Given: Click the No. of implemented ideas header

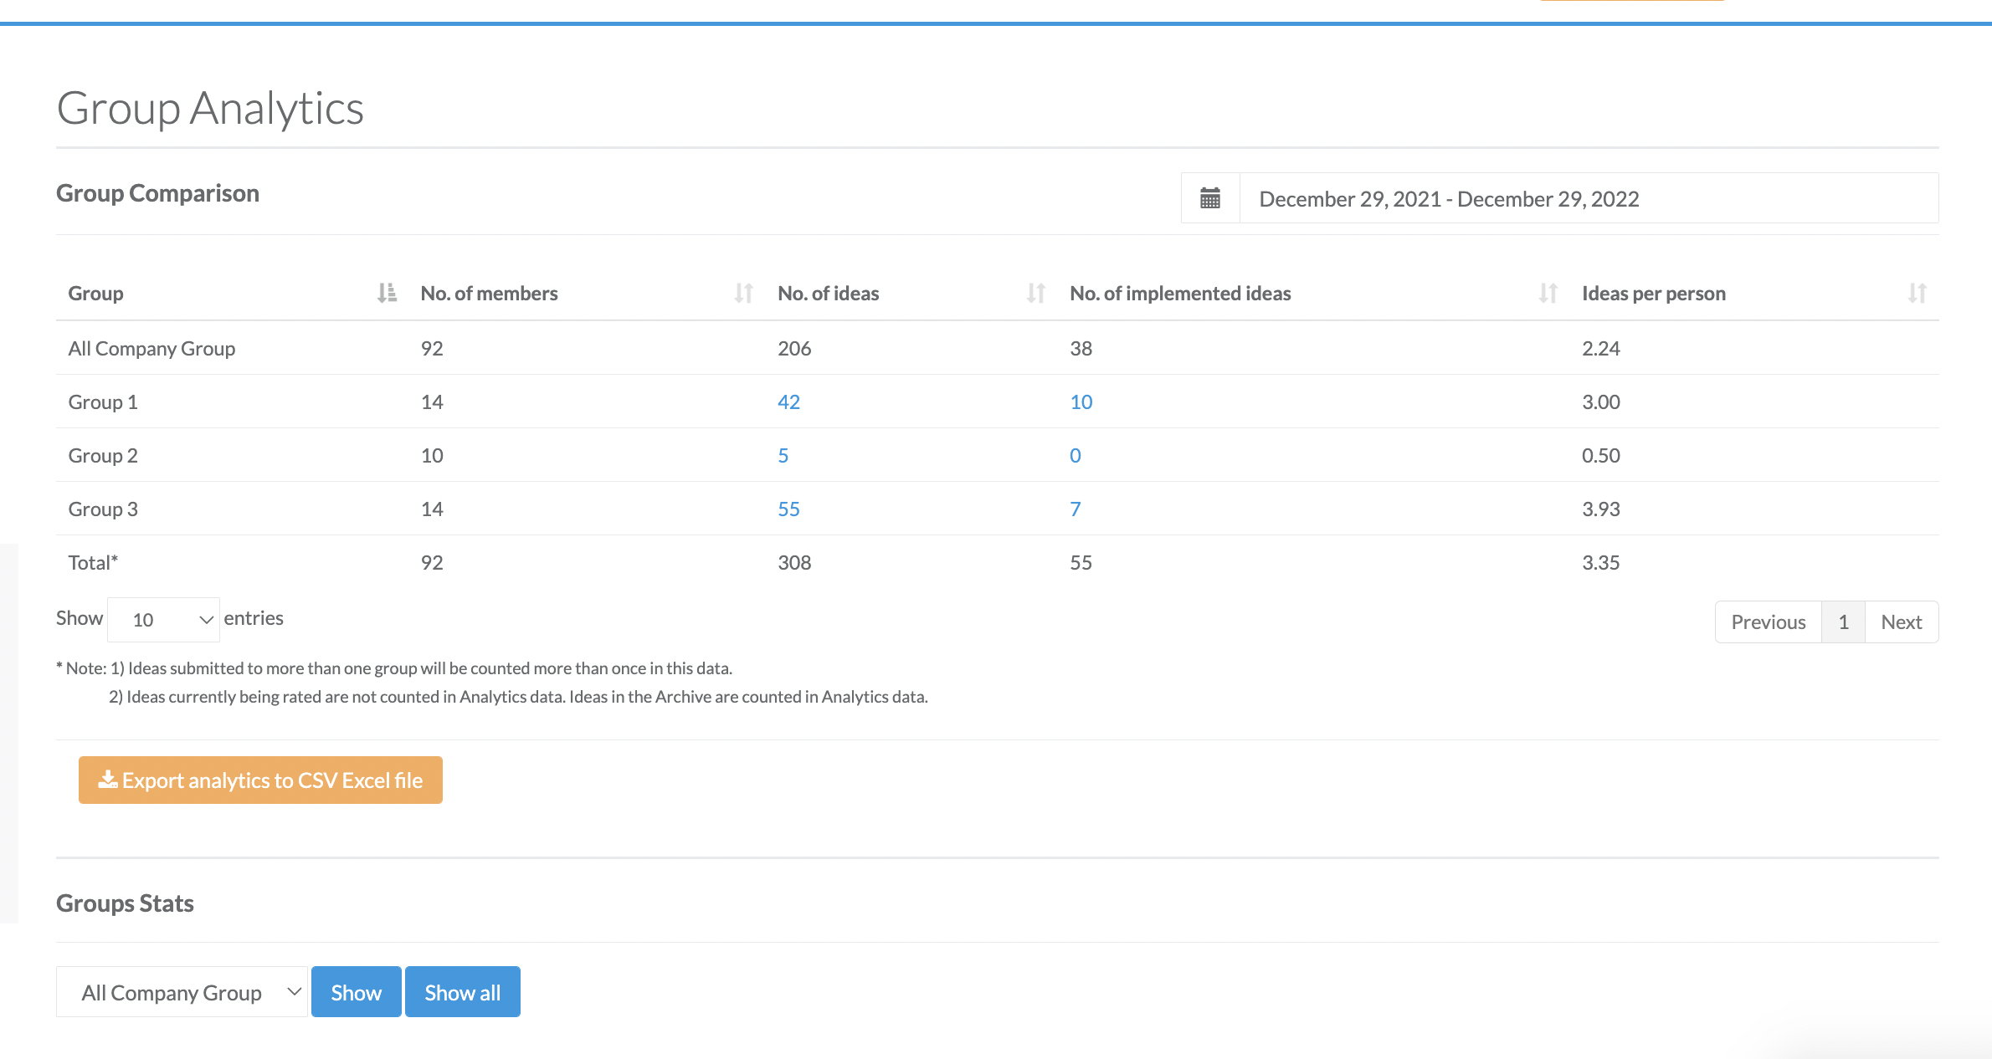Looking at the screenshot, I should point(1181,293).
